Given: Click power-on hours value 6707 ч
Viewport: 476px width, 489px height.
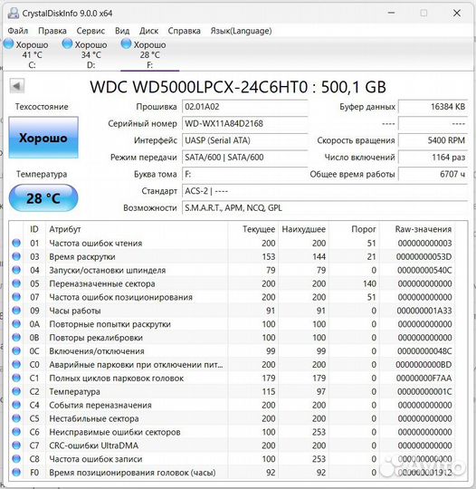Looking at the screenshot, I should point(433,174).
